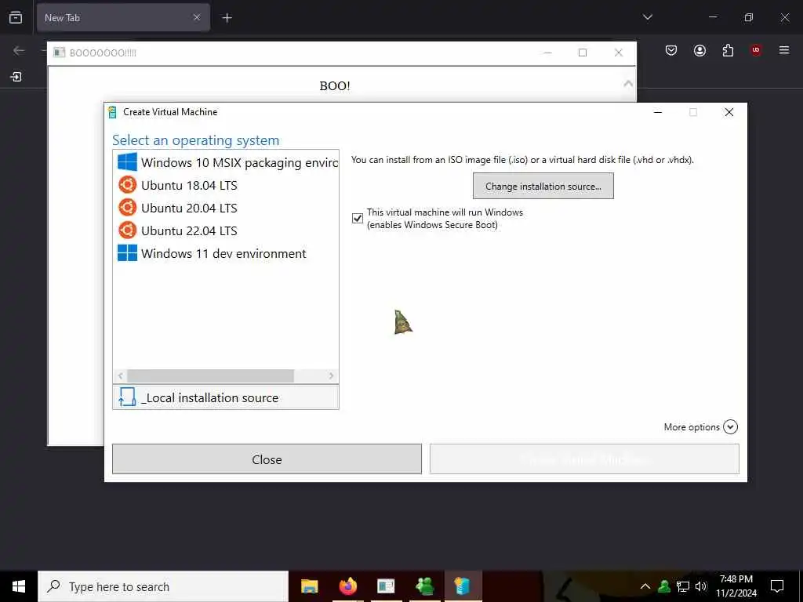Image resolution: width=803 pixels, height=602 pixels.
Task: Uncheck This virtual machine will run Windows
Action: point(358,219)
